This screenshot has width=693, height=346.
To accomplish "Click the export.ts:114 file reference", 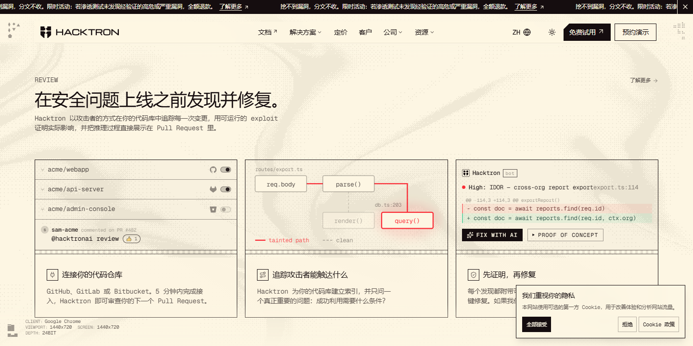I will pos(616,187).
